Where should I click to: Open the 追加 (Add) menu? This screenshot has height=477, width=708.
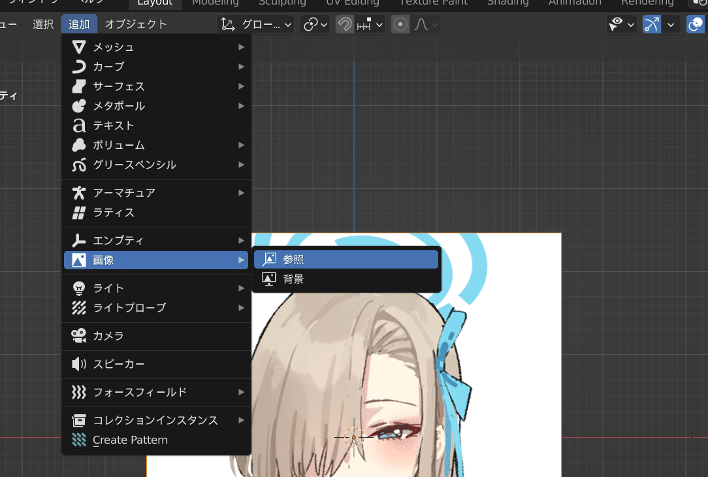click(79, 24)
